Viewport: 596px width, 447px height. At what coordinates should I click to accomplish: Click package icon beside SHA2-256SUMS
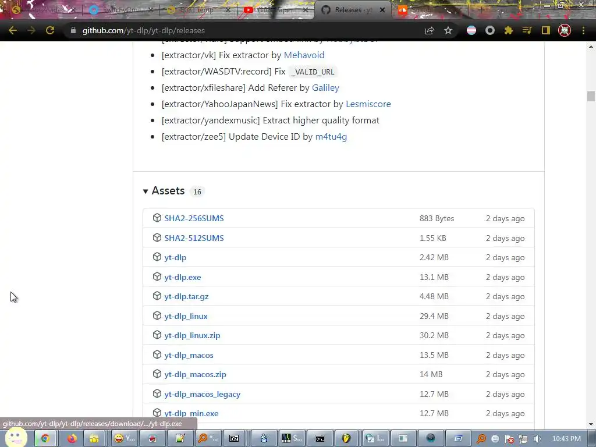click(157, 218)
